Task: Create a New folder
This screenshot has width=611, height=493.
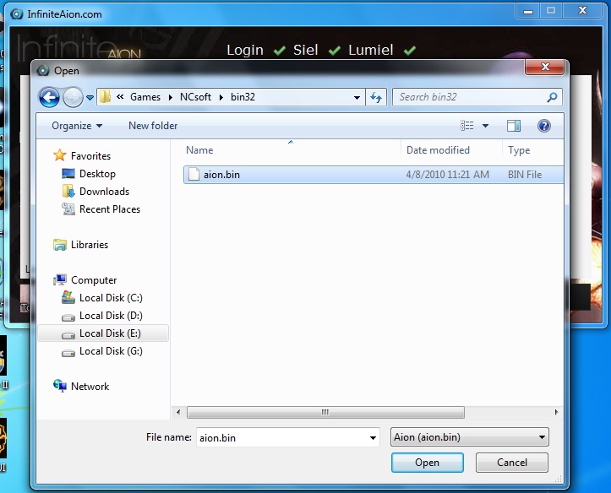Action: pos(153,126)
